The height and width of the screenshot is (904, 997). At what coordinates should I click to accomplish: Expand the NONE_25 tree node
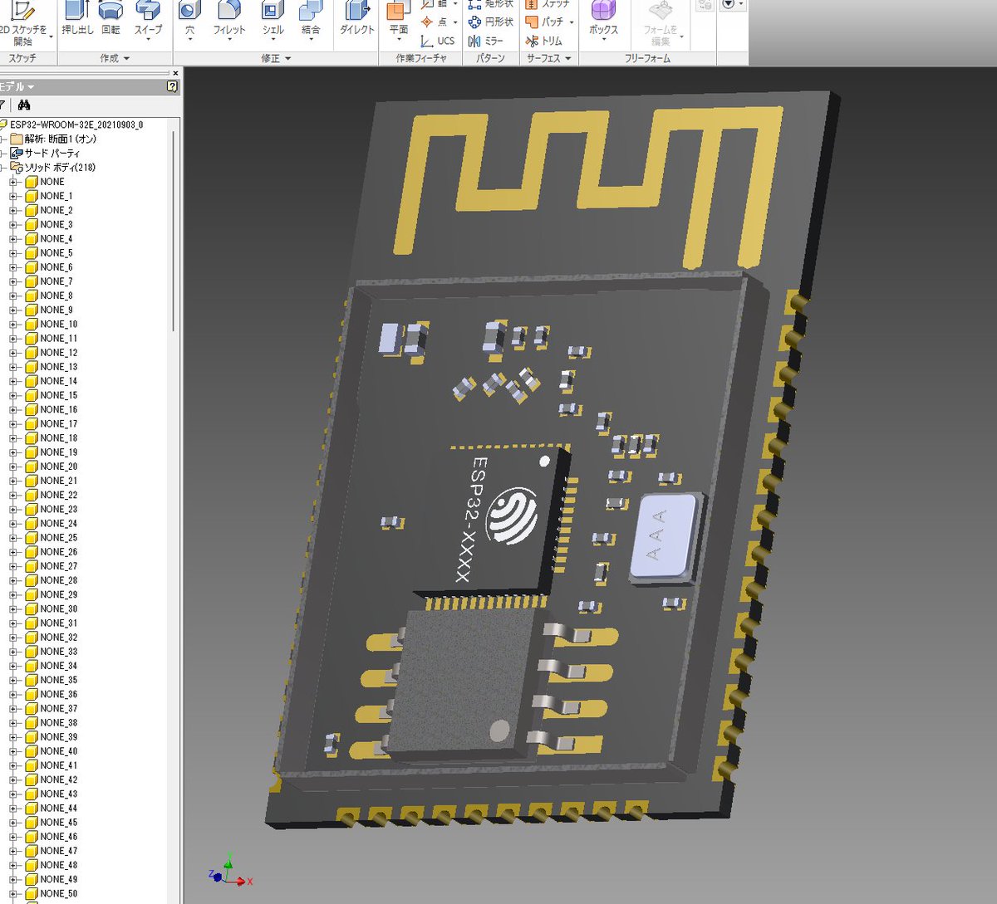pos(13,538)
